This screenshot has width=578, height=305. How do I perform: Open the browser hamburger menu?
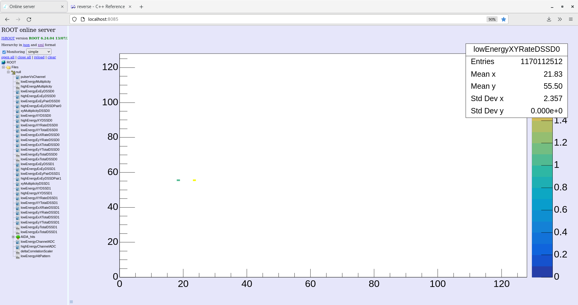click(570, 19)
